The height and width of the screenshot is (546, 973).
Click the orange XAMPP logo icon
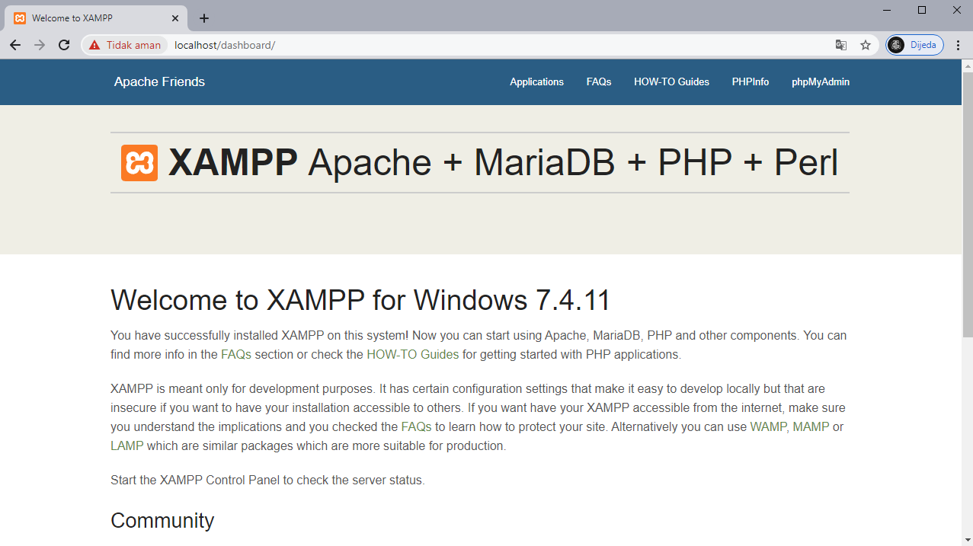click(139, 163)
